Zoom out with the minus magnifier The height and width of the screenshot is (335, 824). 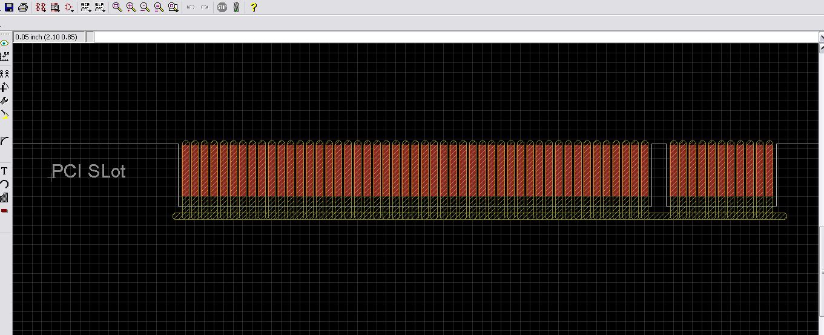pos(145,7)
